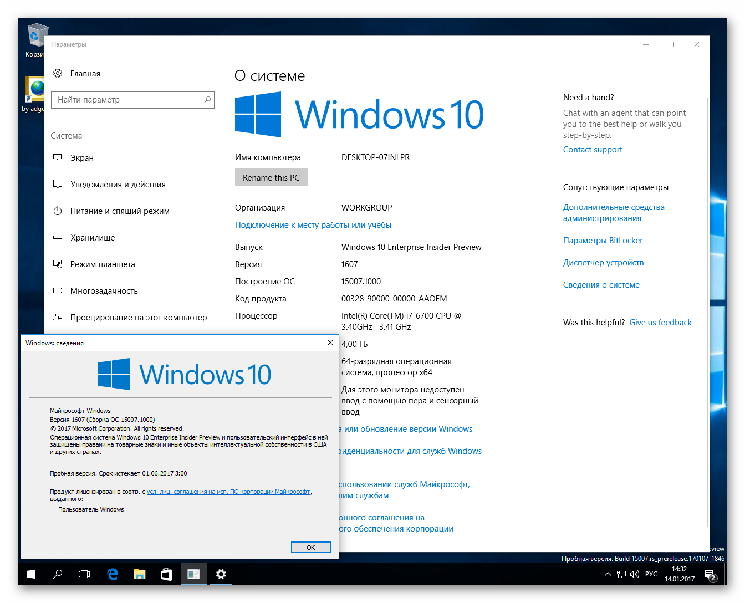Select the build value 15007.1000
The width and height of the screenshot is (745, 603).
click(361, 282)
